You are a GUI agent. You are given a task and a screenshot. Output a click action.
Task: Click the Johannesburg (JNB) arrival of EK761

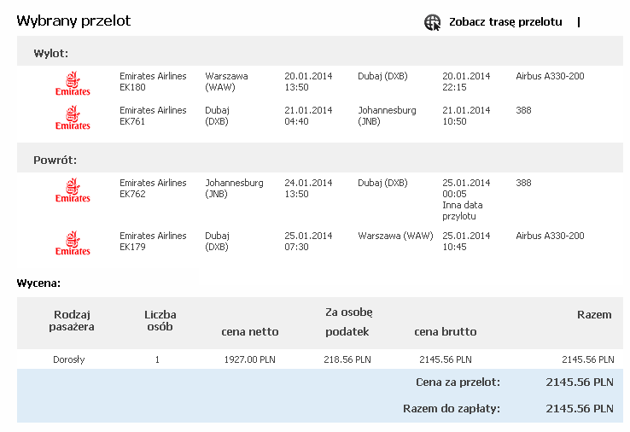[387, 116]
